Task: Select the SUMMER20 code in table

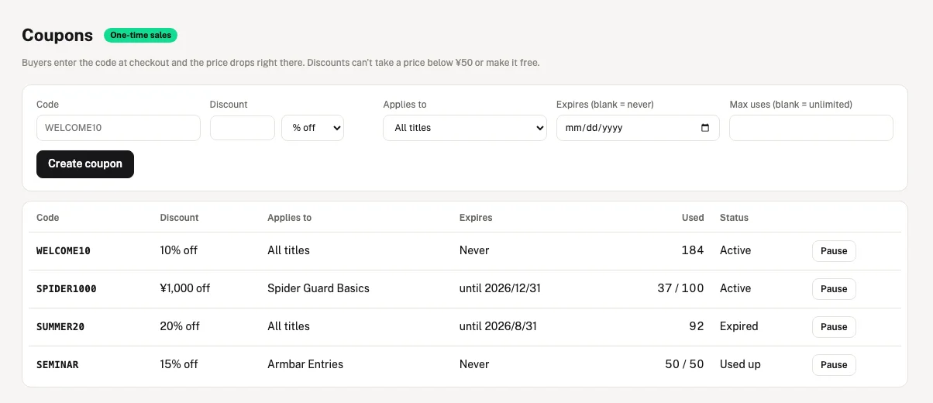Action: click(x=60, y=327)
